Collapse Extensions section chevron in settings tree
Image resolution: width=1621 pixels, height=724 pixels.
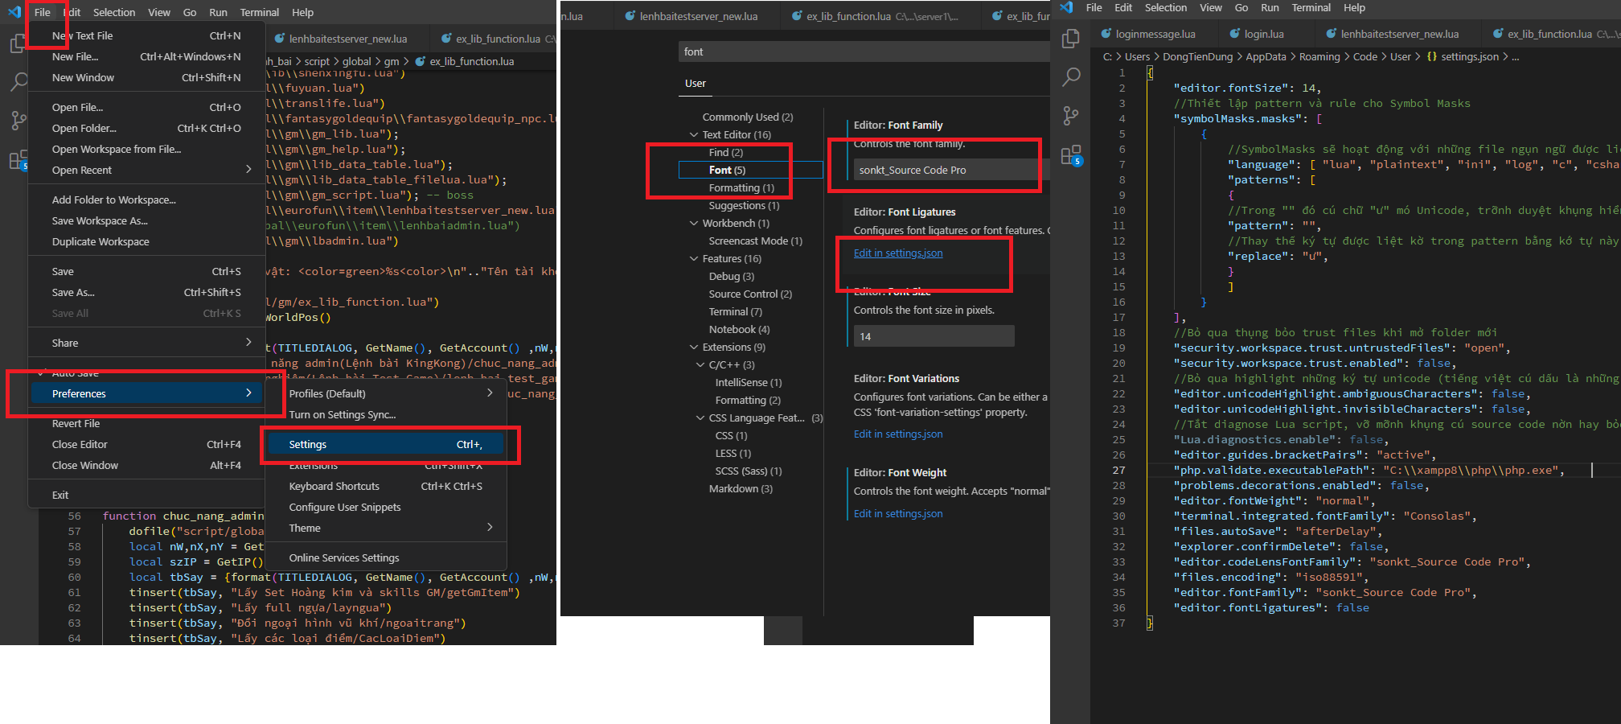(x=694, y=347)
